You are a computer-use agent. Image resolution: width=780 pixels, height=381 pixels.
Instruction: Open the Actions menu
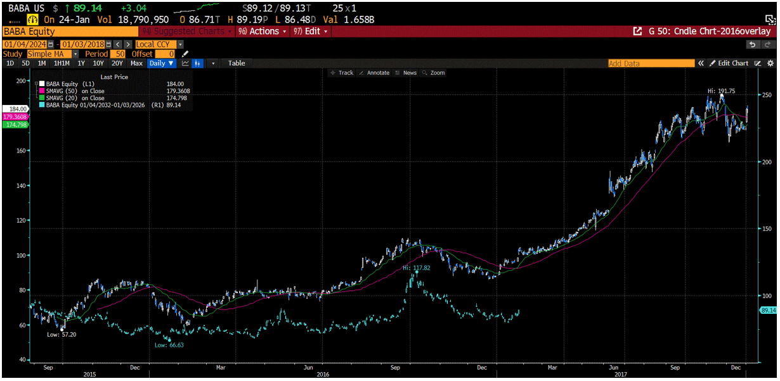click(x=263, y=31)
